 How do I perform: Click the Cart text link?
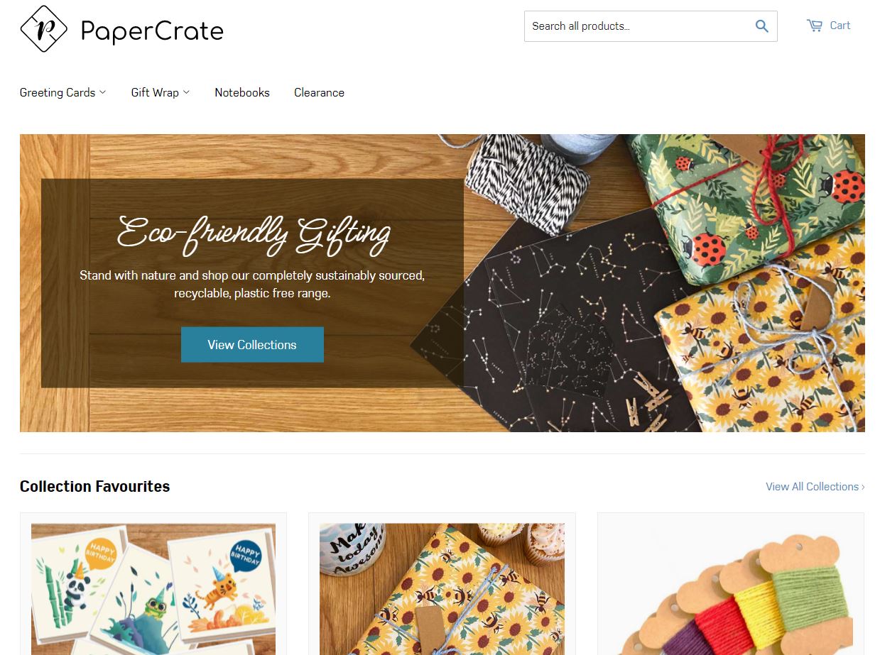(840, 26)
